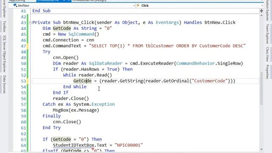Click the scrollbar down arrow

tap(261, 149)
